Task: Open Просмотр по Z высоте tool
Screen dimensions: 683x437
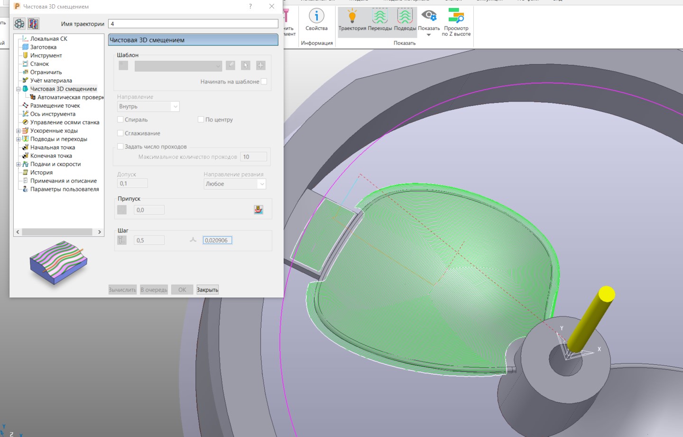Action: click(456, 22)
